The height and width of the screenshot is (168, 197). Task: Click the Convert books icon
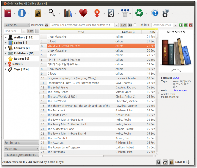coord(38,13)
